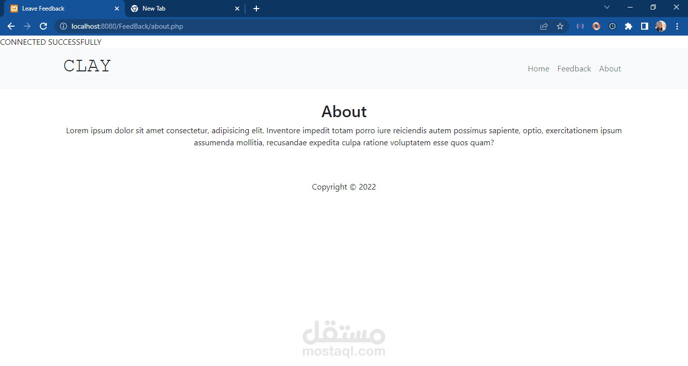This screenshot has height=366, width=688.
Task: Open a new browser tab with plus
Action: pos(256,9)
